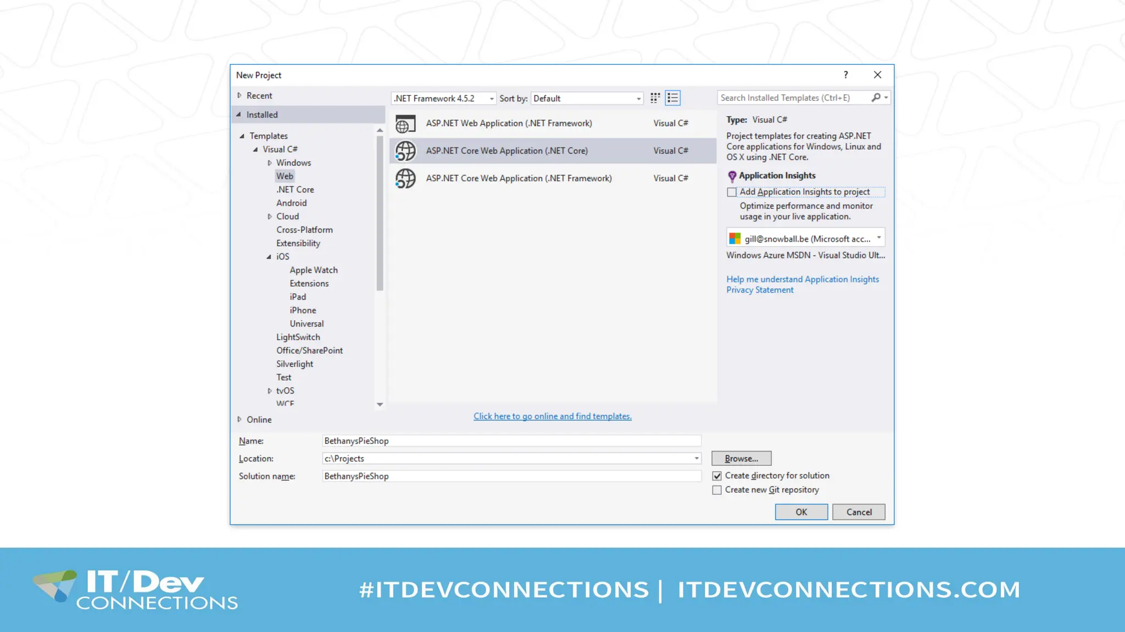This screenshot has width=1125, height=632.
Task: Expand the Windows tree node
Action: pos(269,163)
